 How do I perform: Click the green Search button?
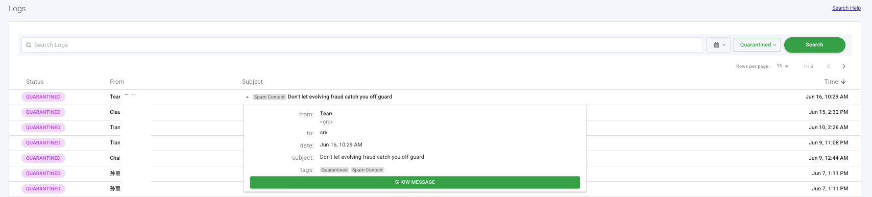[814, 45]
